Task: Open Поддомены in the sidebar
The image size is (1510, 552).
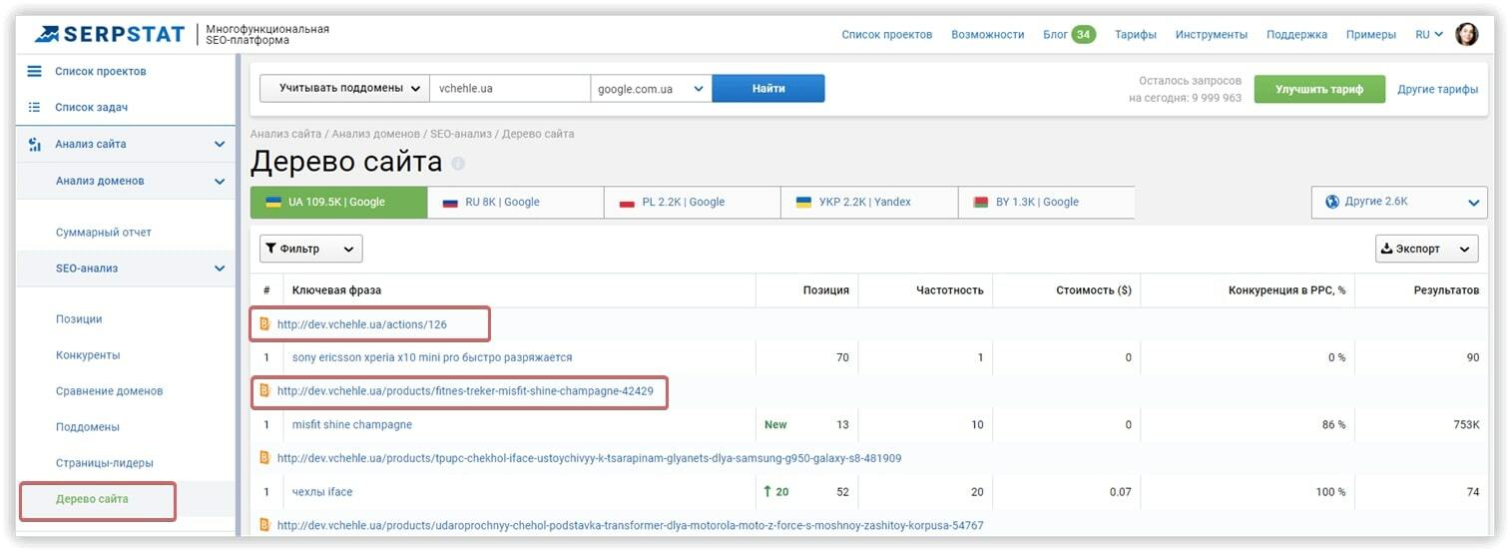Action: click(88, 426)
